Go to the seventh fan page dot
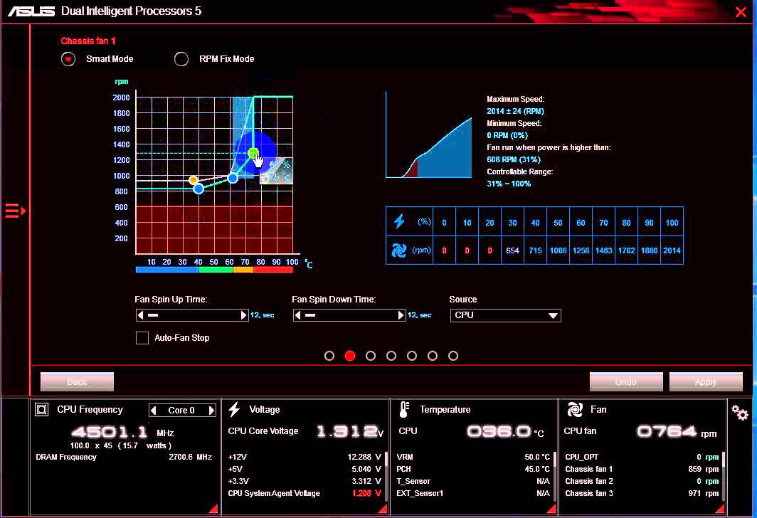The height and width of the screenshot is (518, 757). 452,356
